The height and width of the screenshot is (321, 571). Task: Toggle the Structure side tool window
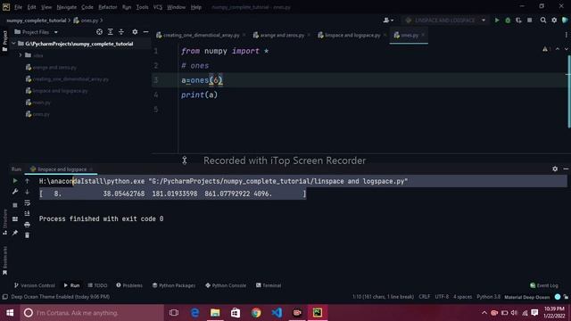[4, 222]
